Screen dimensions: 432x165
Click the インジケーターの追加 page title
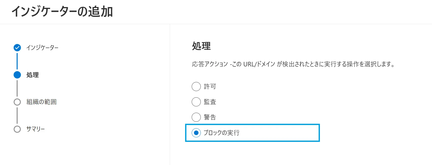pyautogui.click(x=62, y=12)
